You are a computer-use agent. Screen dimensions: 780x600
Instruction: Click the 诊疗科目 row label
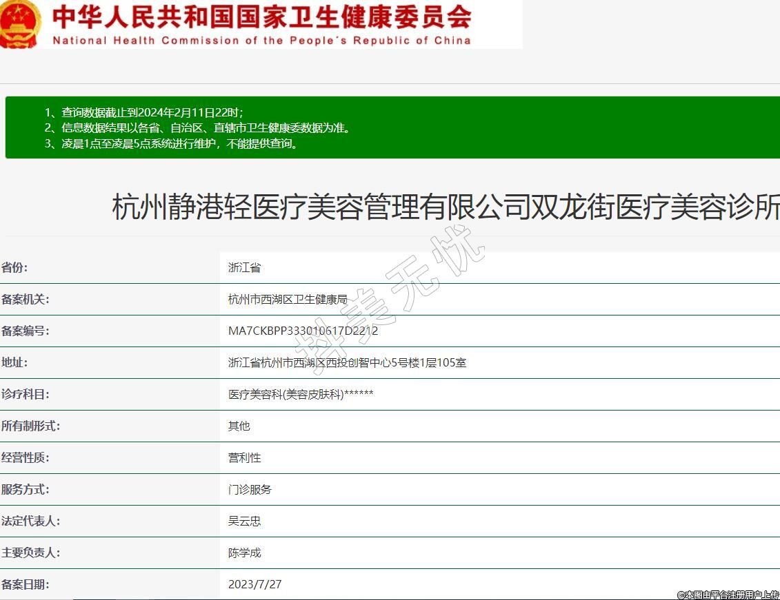[x=26, y=395]
